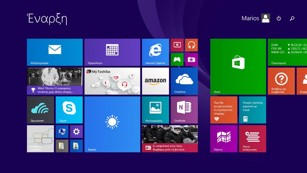This screenshot has width=307, height=173.
Task: Launch Internet Explorer tile
Action: [x=156, y=52]
